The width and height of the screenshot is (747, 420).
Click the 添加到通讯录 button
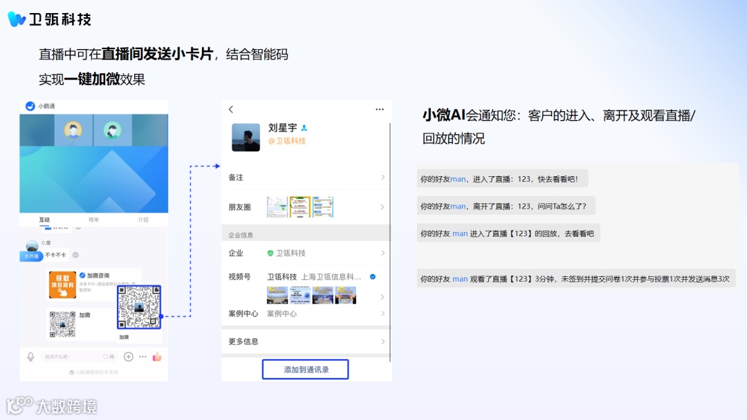click(x=306, y=370)
